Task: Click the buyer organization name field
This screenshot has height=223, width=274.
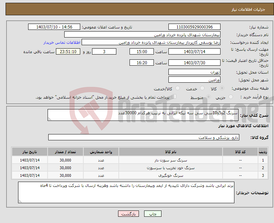Action: 142,35
